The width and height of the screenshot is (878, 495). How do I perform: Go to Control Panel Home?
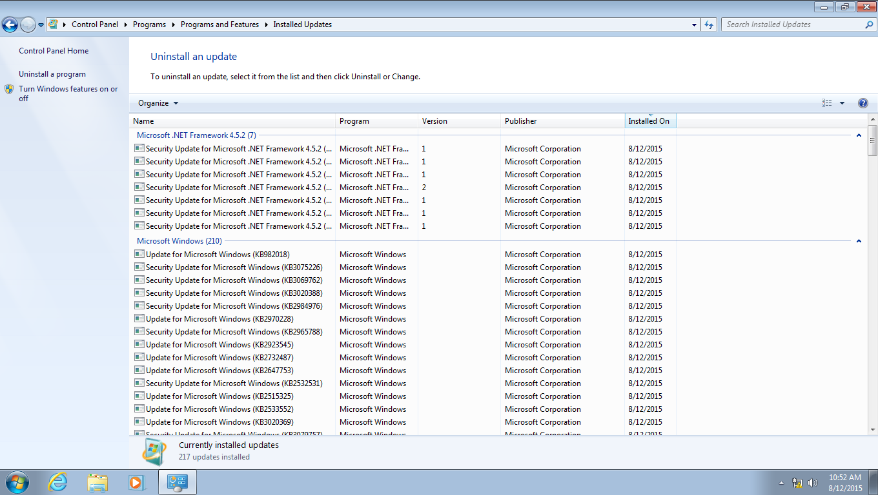pyautogui.click(x=53, y=50)
